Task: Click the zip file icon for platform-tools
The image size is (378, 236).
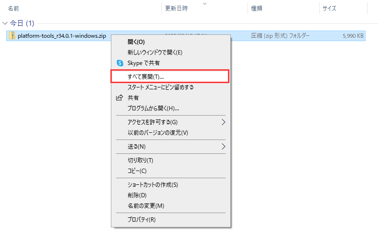Action: [12, 36]
